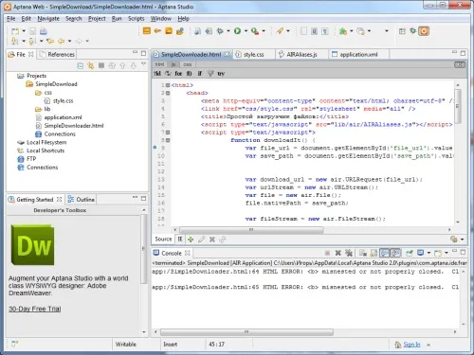Viewport: 474px width, 355px height.
Task: Toggle Show Console on standard output change
Action: pyautogui.click(x=385, y=253)
